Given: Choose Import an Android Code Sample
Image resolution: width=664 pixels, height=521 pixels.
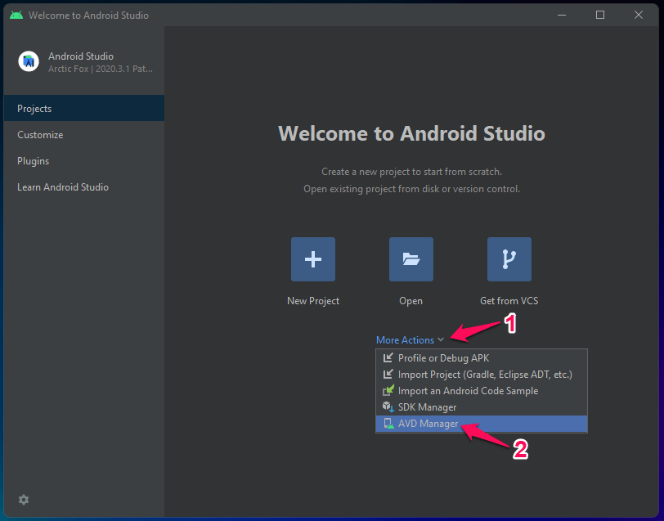Looking at the screenshot, I should click(x=482, y=390).
